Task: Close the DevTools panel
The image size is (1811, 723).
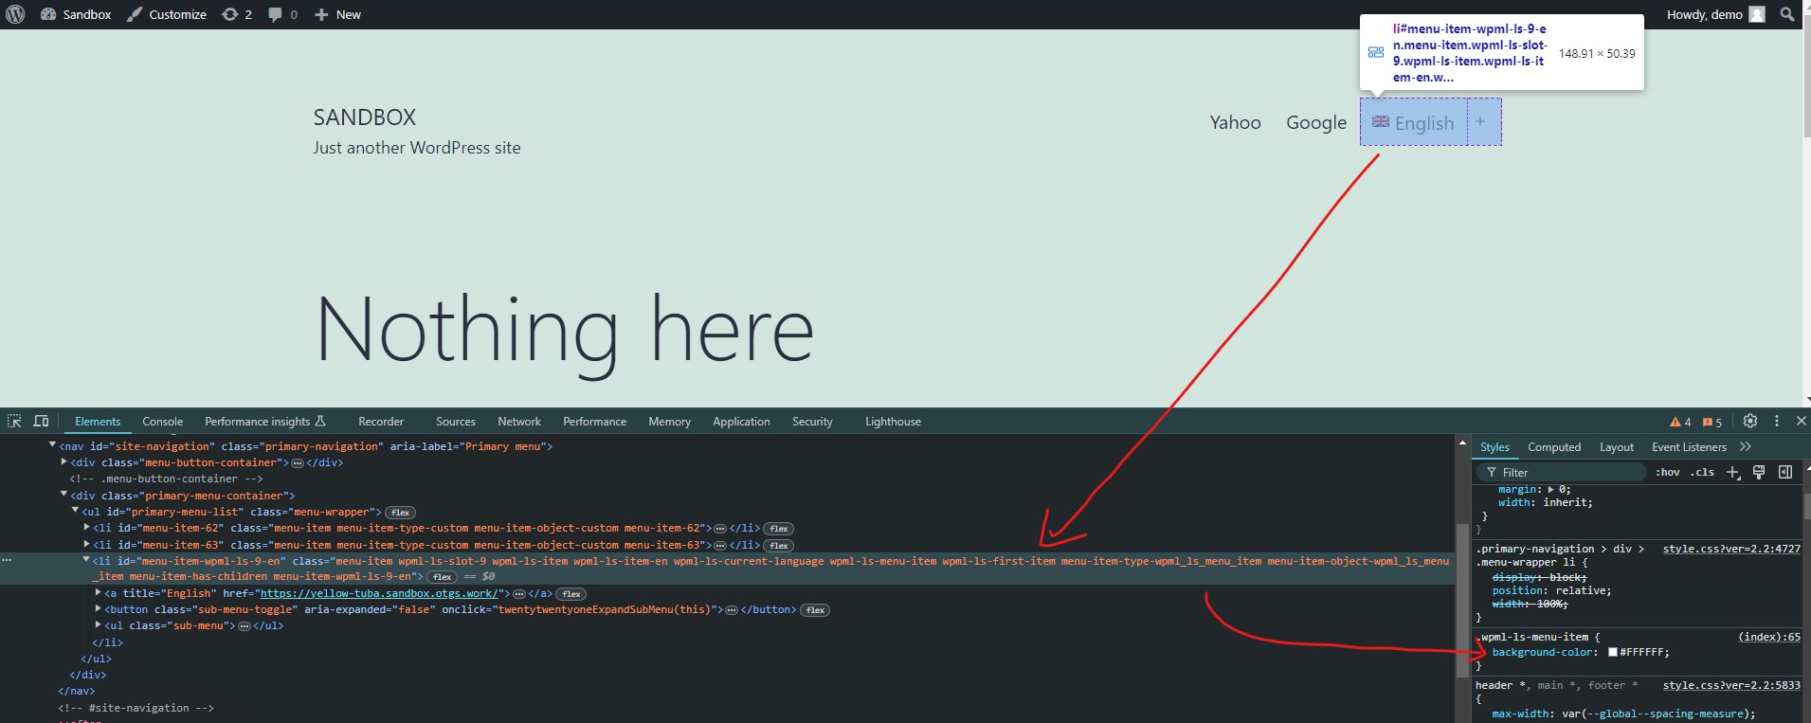Action: [x=1802, y=421]
